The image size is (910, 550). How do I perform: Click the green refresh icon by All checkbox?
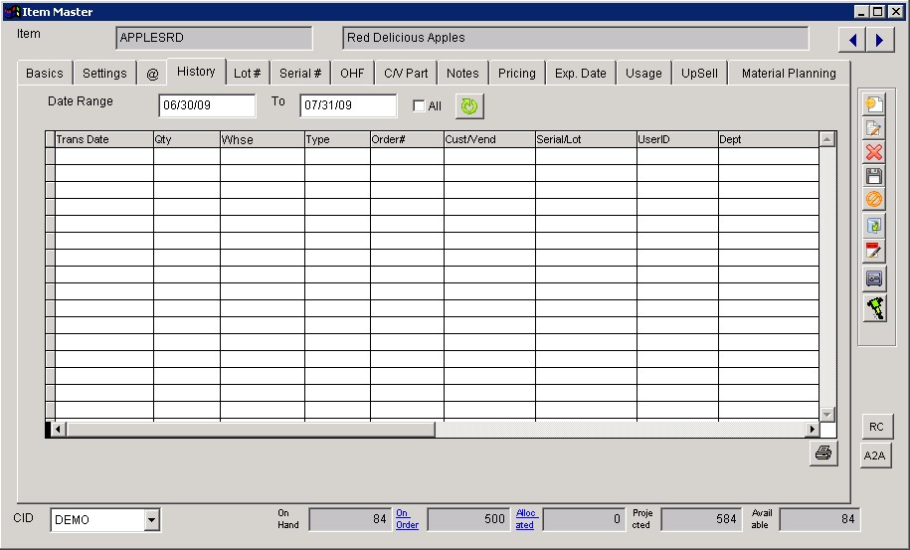point(468,105)
